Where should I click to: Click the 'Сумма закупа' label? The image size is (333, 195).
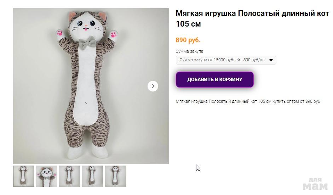pyautogui.click(x=189, y=51)
